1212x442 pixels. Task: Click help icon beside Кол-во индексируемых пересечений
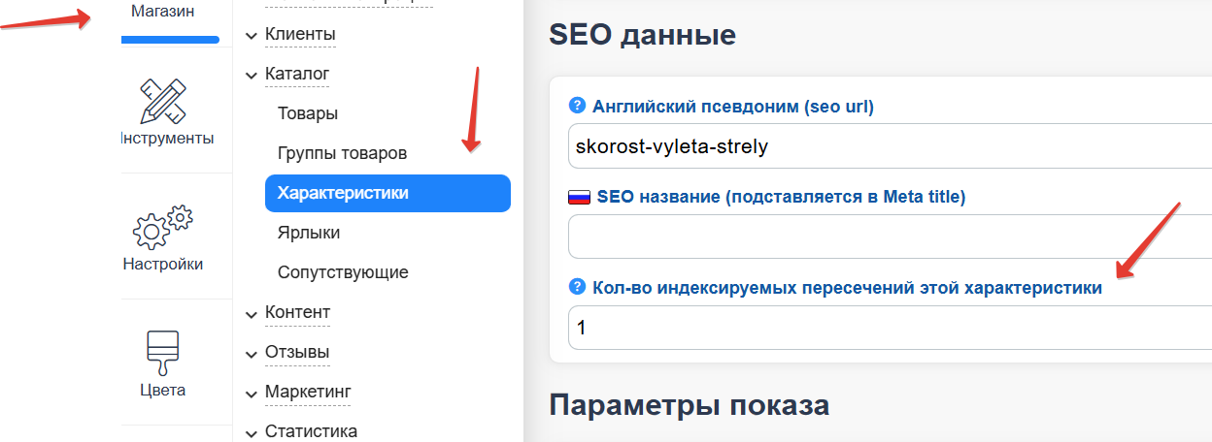click(x=578, y=287)
